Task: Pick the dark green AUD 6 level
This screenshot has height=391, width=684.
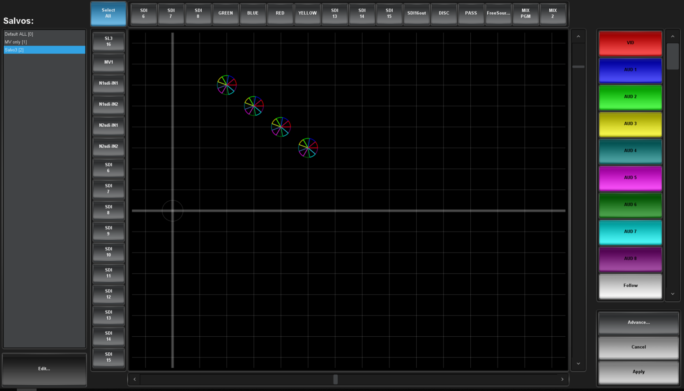Action: coord(631,205)
